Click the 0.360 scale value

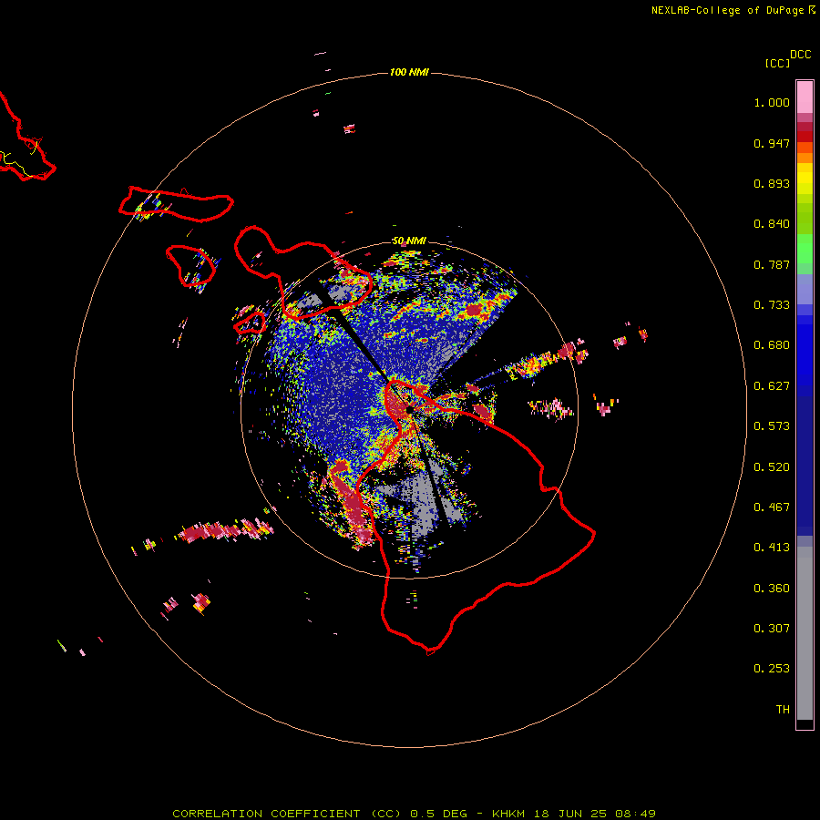click(x=772, y=589)
